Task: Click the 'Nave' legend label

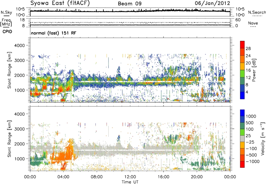Action: coord(253,23)
